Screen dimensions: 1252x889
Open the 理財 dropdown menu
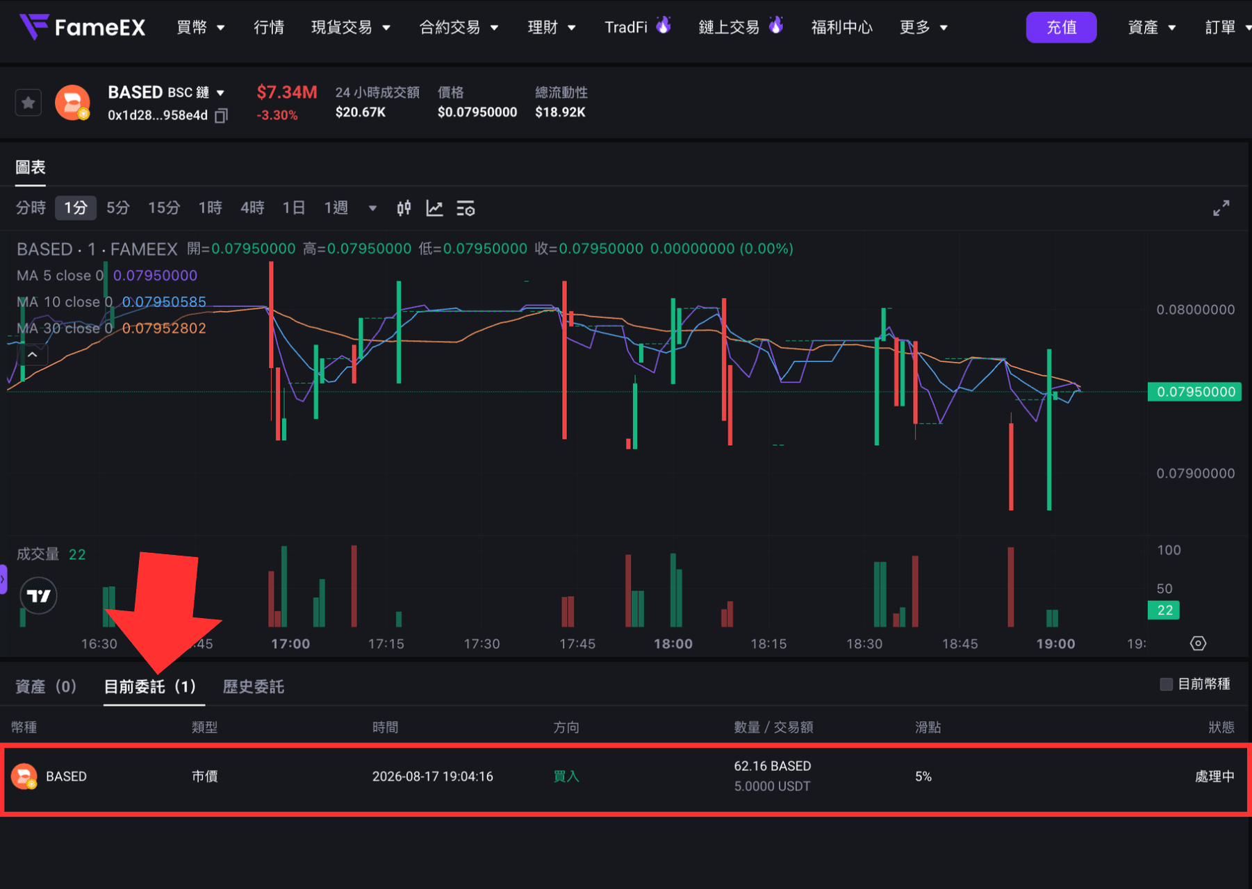tap(552, 28)
